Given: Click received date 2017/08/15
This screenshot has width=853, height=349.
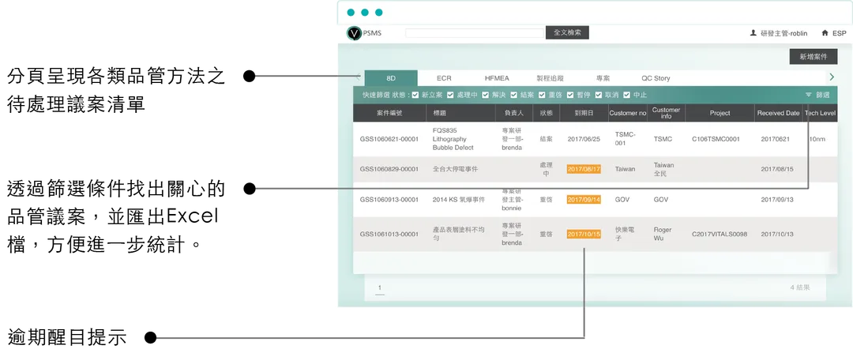Looking at the screenshot, I should point(777,169).
